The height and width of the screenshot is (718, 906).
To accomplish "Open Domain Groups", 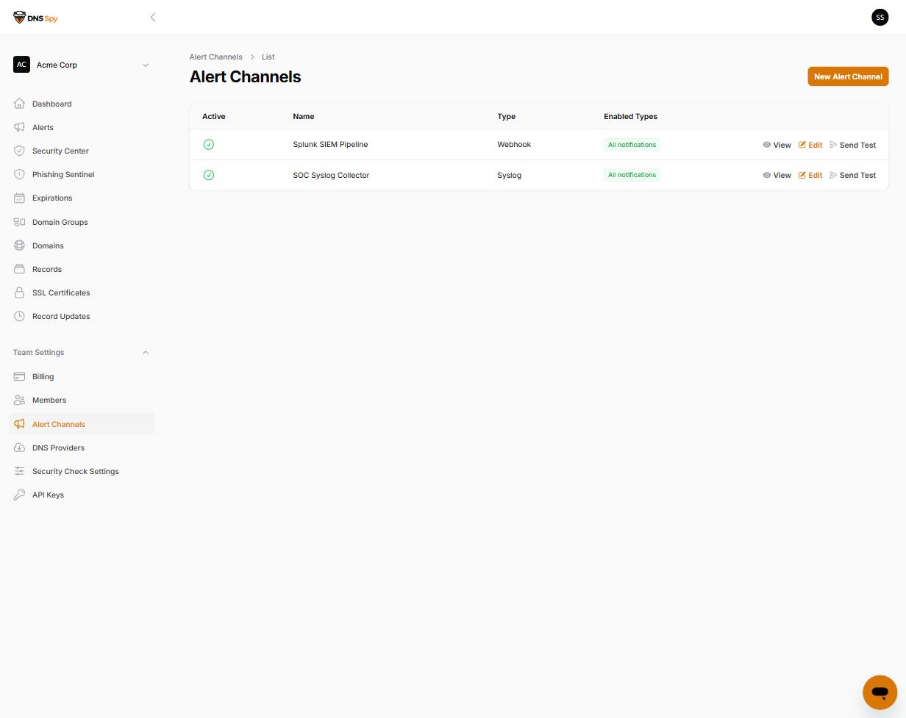I will pyautogui.click(x=82, y=222).
